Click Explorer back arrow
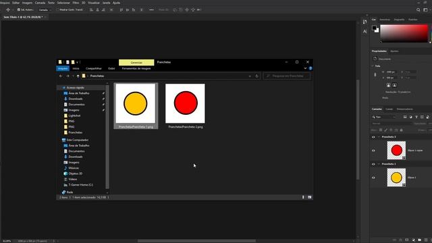The image size is (432, 243). 61,76
